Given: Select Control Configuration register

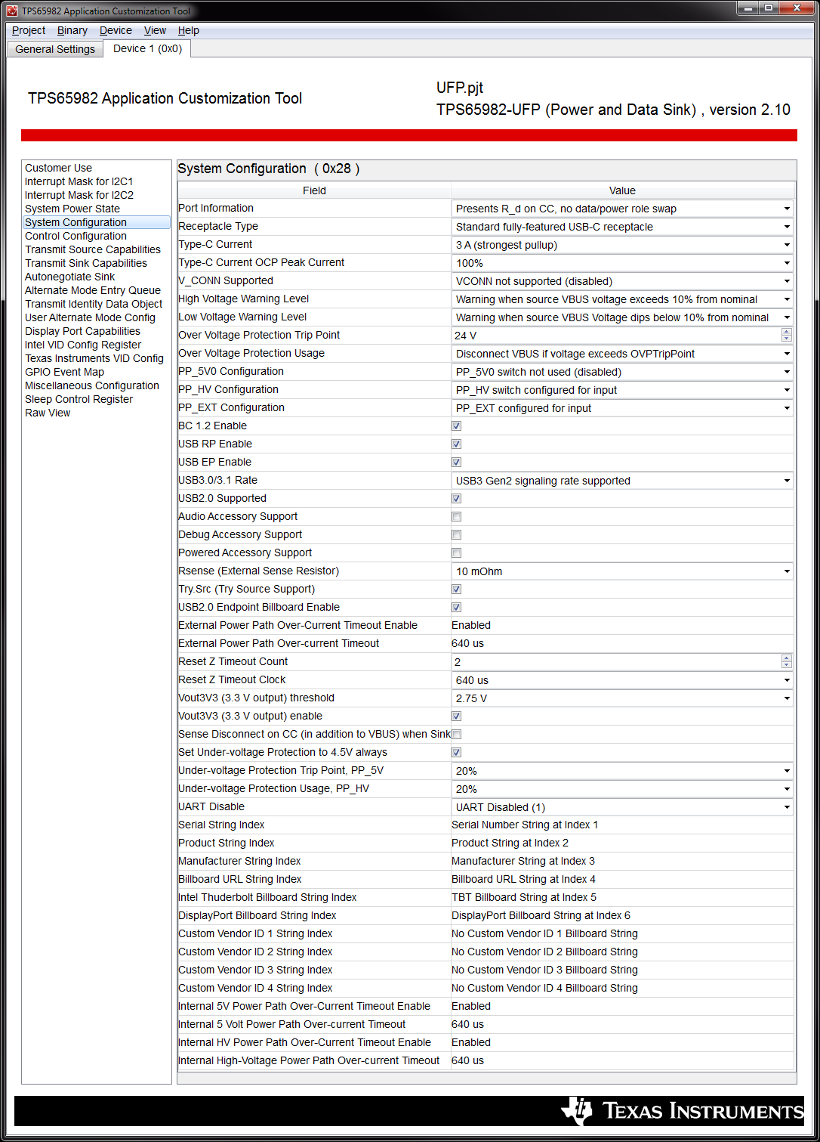Looking at the screenshot, I should (x=76, y=236).
